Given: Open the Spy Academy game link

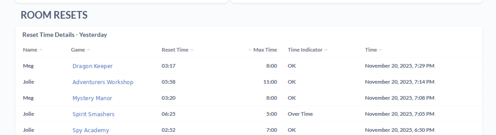Looking at the screenshot, I should tap(91, 130).
